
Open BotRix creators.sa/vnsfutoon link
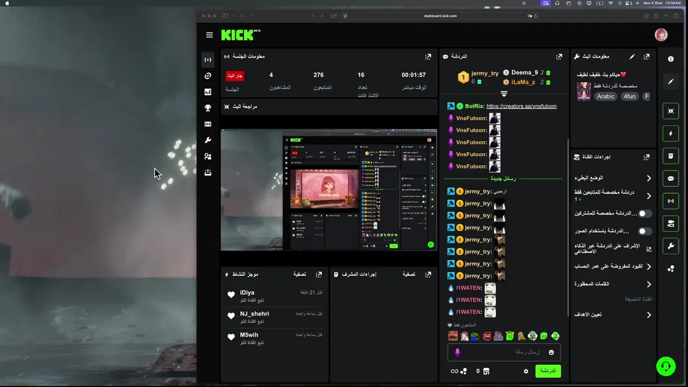tap(521, 106)
